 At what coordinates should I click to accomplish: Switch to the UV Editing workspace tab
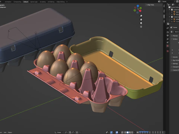51,2
